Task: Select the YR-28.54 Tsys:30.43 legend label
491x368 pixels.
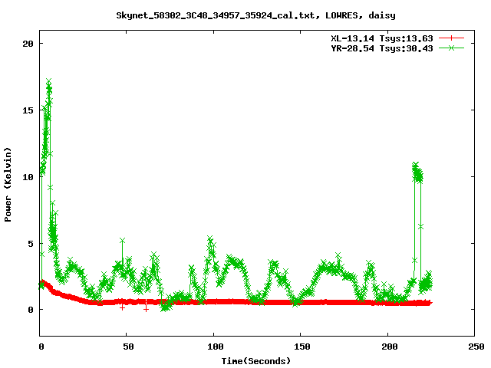Action: point(382,48)
